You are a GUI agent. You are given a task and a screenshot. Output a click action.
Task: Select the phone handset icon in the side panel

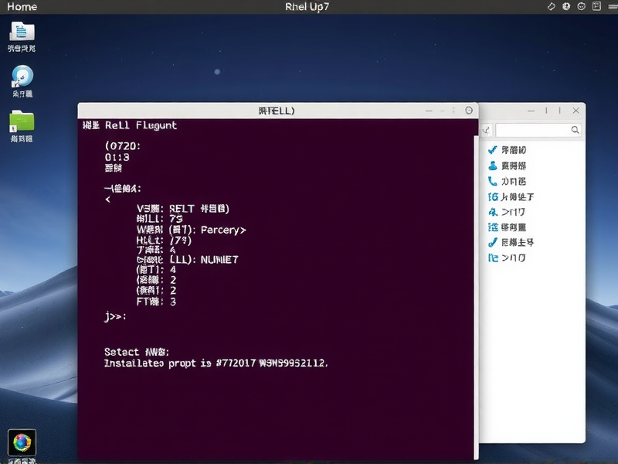point(492,181)
